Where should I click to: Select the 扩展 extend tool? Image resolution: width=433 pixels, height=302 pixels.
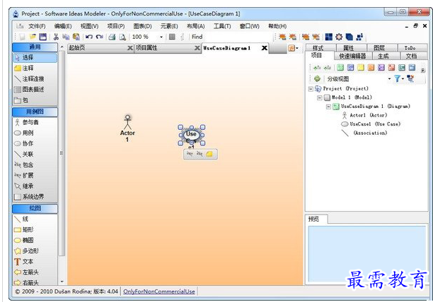pyautogui.click(x=35, y=176)
